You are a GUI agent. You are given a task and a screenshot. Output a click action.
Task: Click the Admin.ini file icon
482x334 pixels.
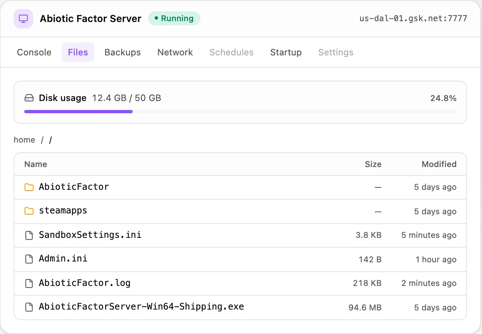(x=29, y=259)
